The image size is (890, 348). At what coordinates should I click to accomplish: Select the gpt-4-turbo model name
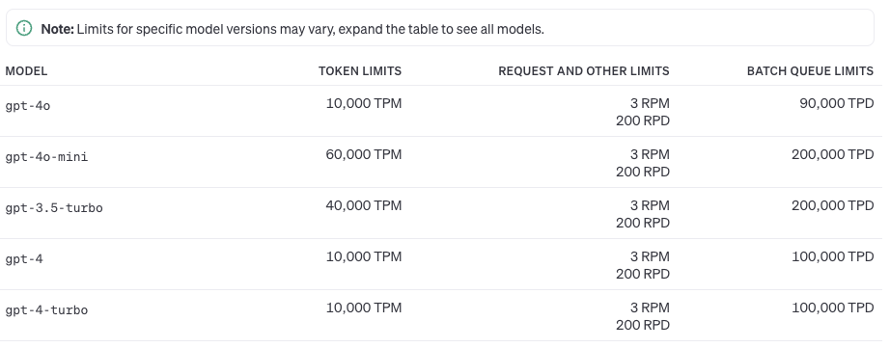[46, 310]
